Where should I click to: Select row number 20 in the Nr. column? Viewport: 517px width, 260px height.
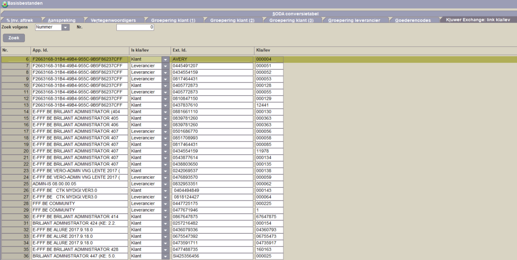(x=15, y=151)
